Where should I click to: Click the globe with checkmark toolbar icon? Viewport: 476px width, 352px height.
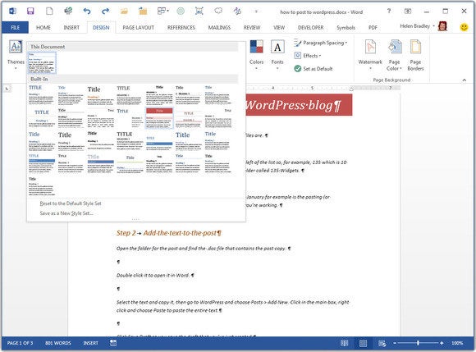pyautogui.click(x=68, y=11)
